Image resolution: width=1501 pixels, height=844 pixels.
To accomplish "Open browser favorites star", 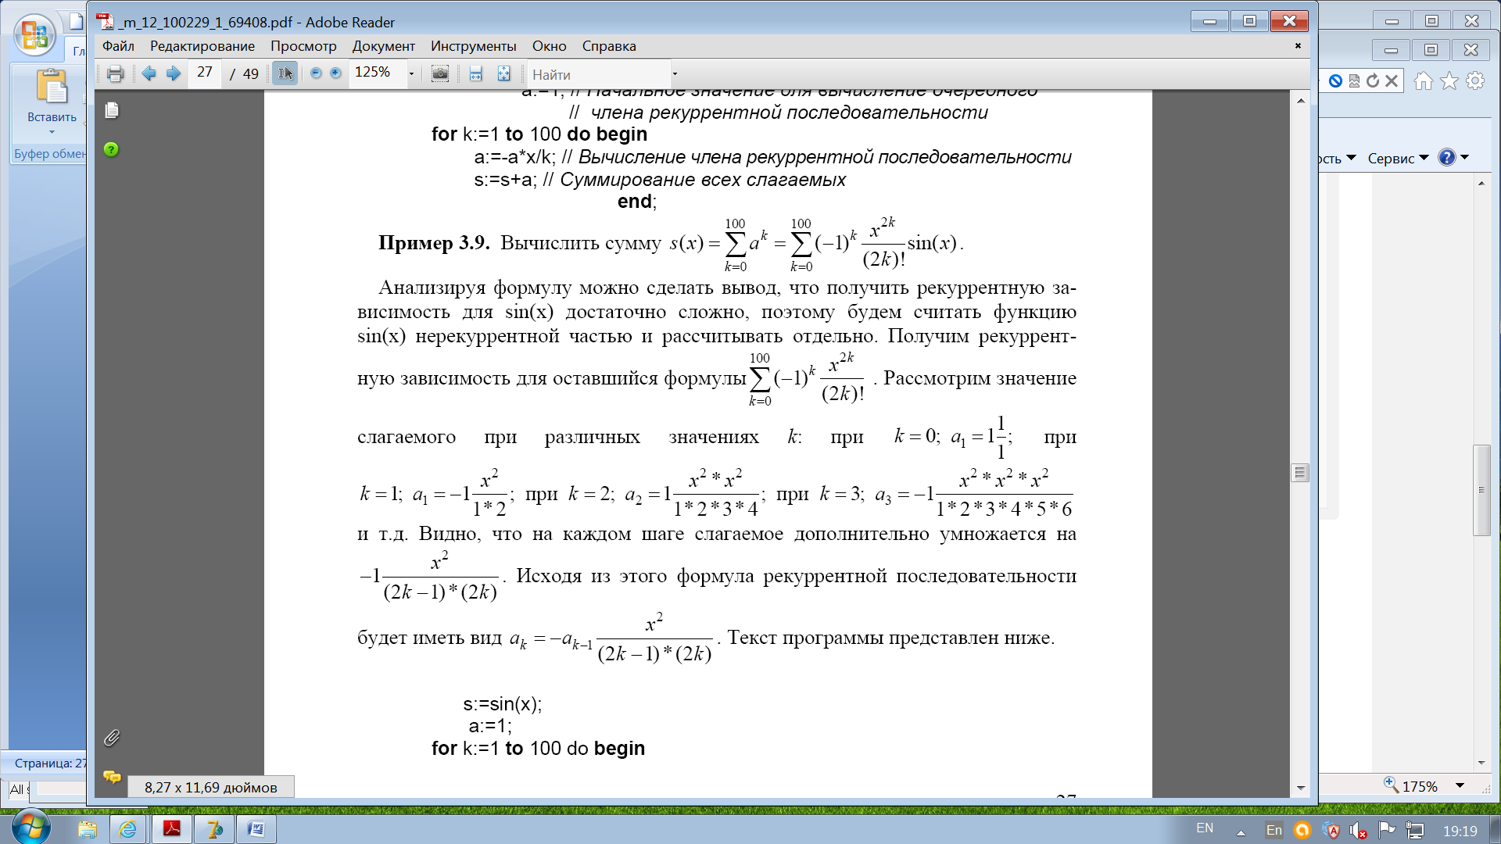I will point(1449,80).
